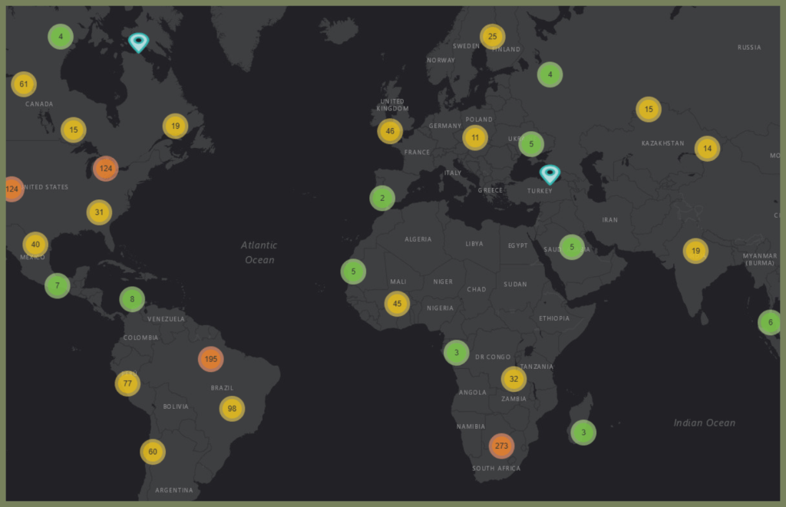
Task: Open the yellow 45 cluster near Mali
Action: click(x=397, y=304)
